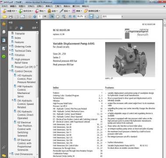Viewport: 166px width, 158px height.
Task: Expand Ordering Code bookmark
Action: tap(10, 46)
